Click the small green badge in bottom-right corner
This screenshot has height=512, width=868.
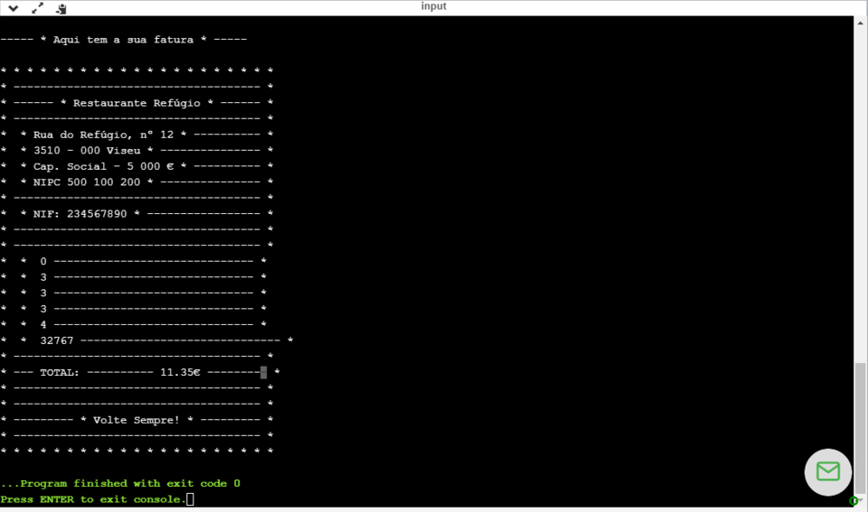[853, 500]
